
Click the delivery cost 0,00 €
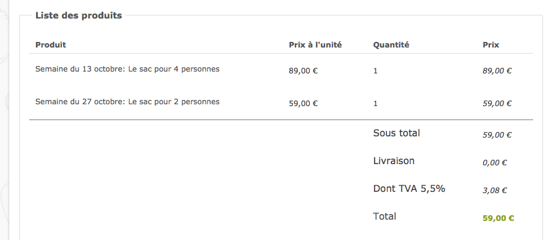(495, 163)
